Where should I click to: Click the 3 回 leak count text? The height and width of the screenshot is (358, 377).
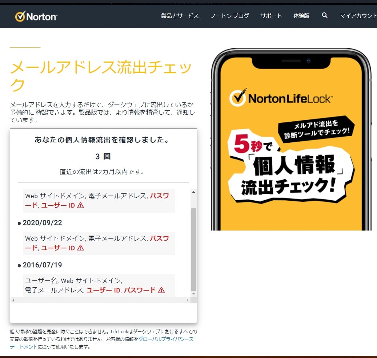(103, 156)
